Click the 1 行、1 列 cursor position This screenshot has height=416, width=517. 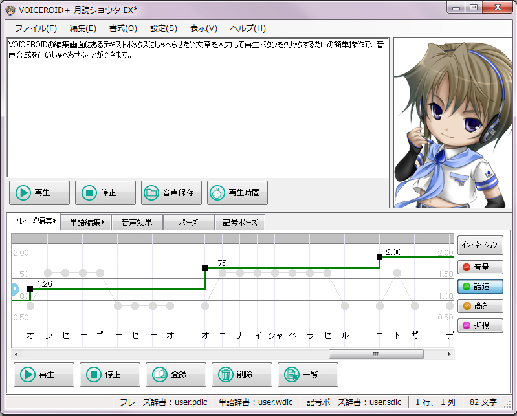435,402
